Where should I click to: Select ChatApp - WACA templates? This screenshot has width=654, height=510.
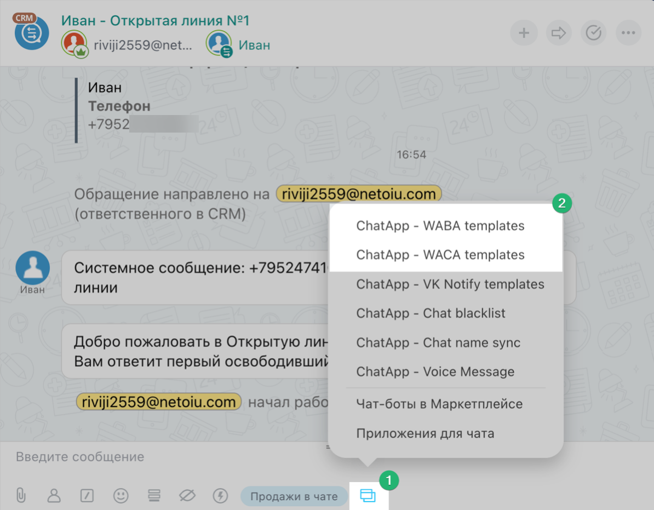[x=440, y=255]
